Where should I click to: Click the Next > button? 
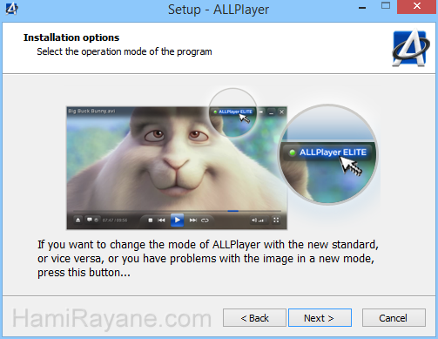pyautogui.click(x=320, y=318)
